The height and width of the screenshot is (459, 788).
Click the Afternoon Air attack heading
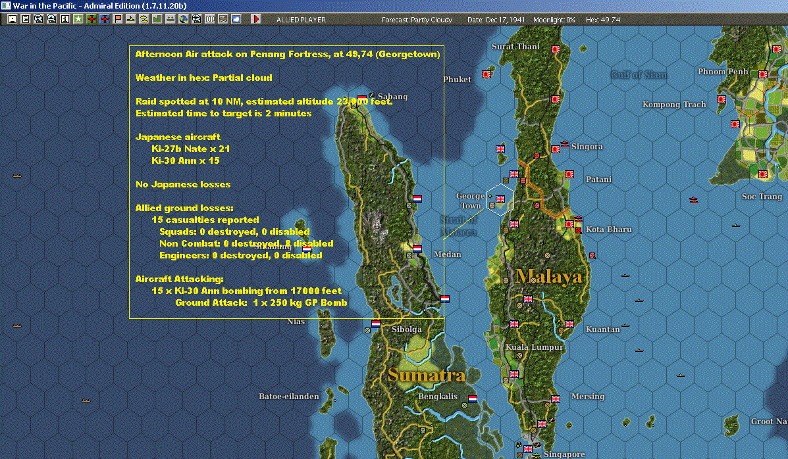(x=288, y=54)
